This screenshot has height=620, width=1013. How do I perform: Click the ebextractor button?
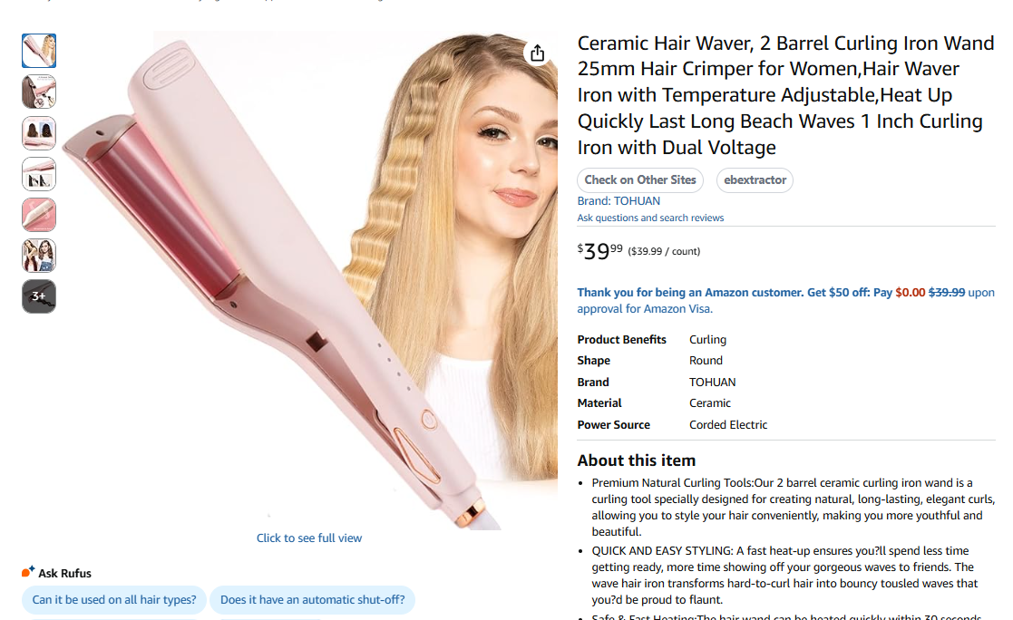pyautogui.click(x=755, y=180)
